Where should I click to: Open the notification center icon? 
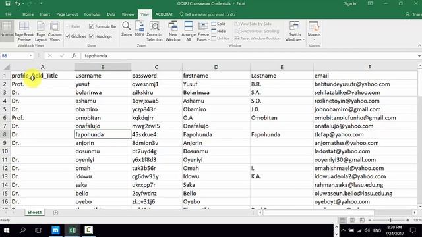pyautogui.click(x=413, y=230)
